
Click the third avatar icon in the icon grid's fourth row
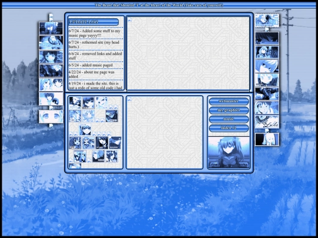click(x=102, y=143)
